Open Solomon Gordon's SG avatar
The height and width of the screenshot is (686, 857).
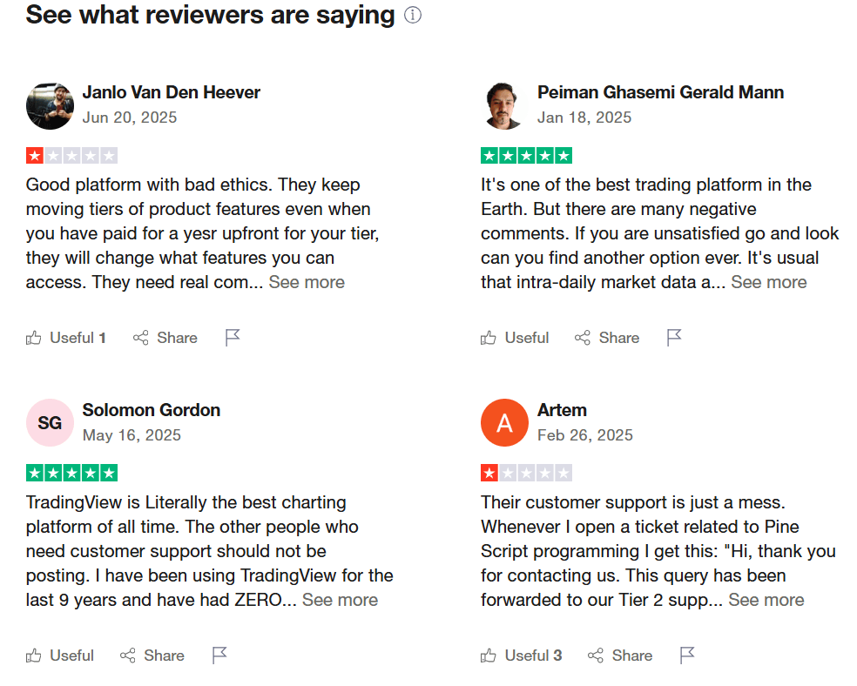pos(50,423)
